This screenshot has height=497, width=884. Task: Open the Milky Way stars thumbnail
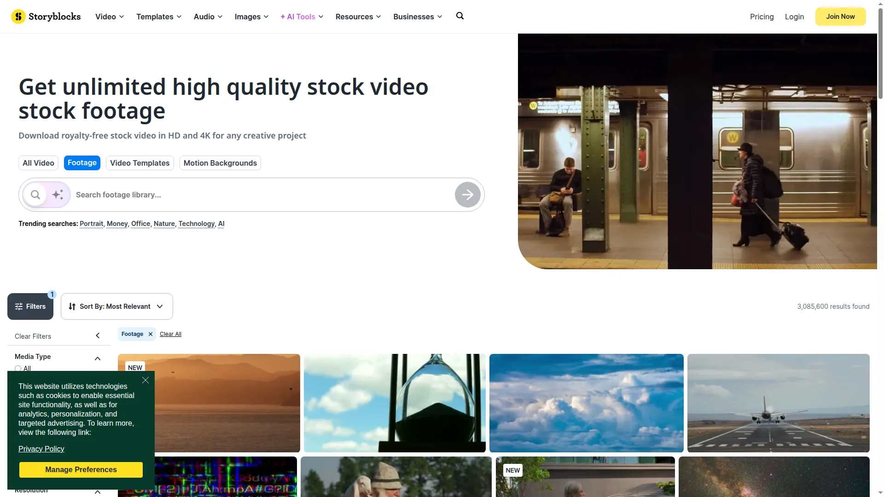pos(774,477)
